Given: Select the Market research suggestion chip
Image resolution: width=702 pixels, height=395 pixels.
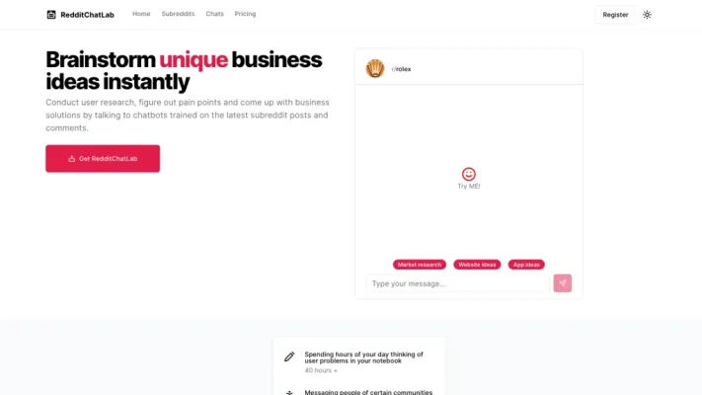Looking at the screenshot, I should (420, 265).
